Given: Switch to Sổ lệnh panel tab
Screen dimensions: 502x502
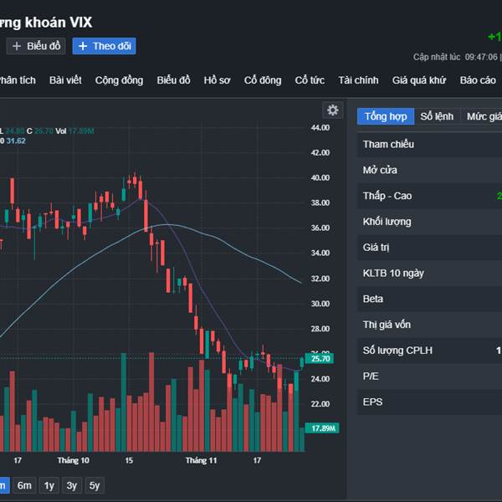Looking at the screenshot, I should click(437, 116).
